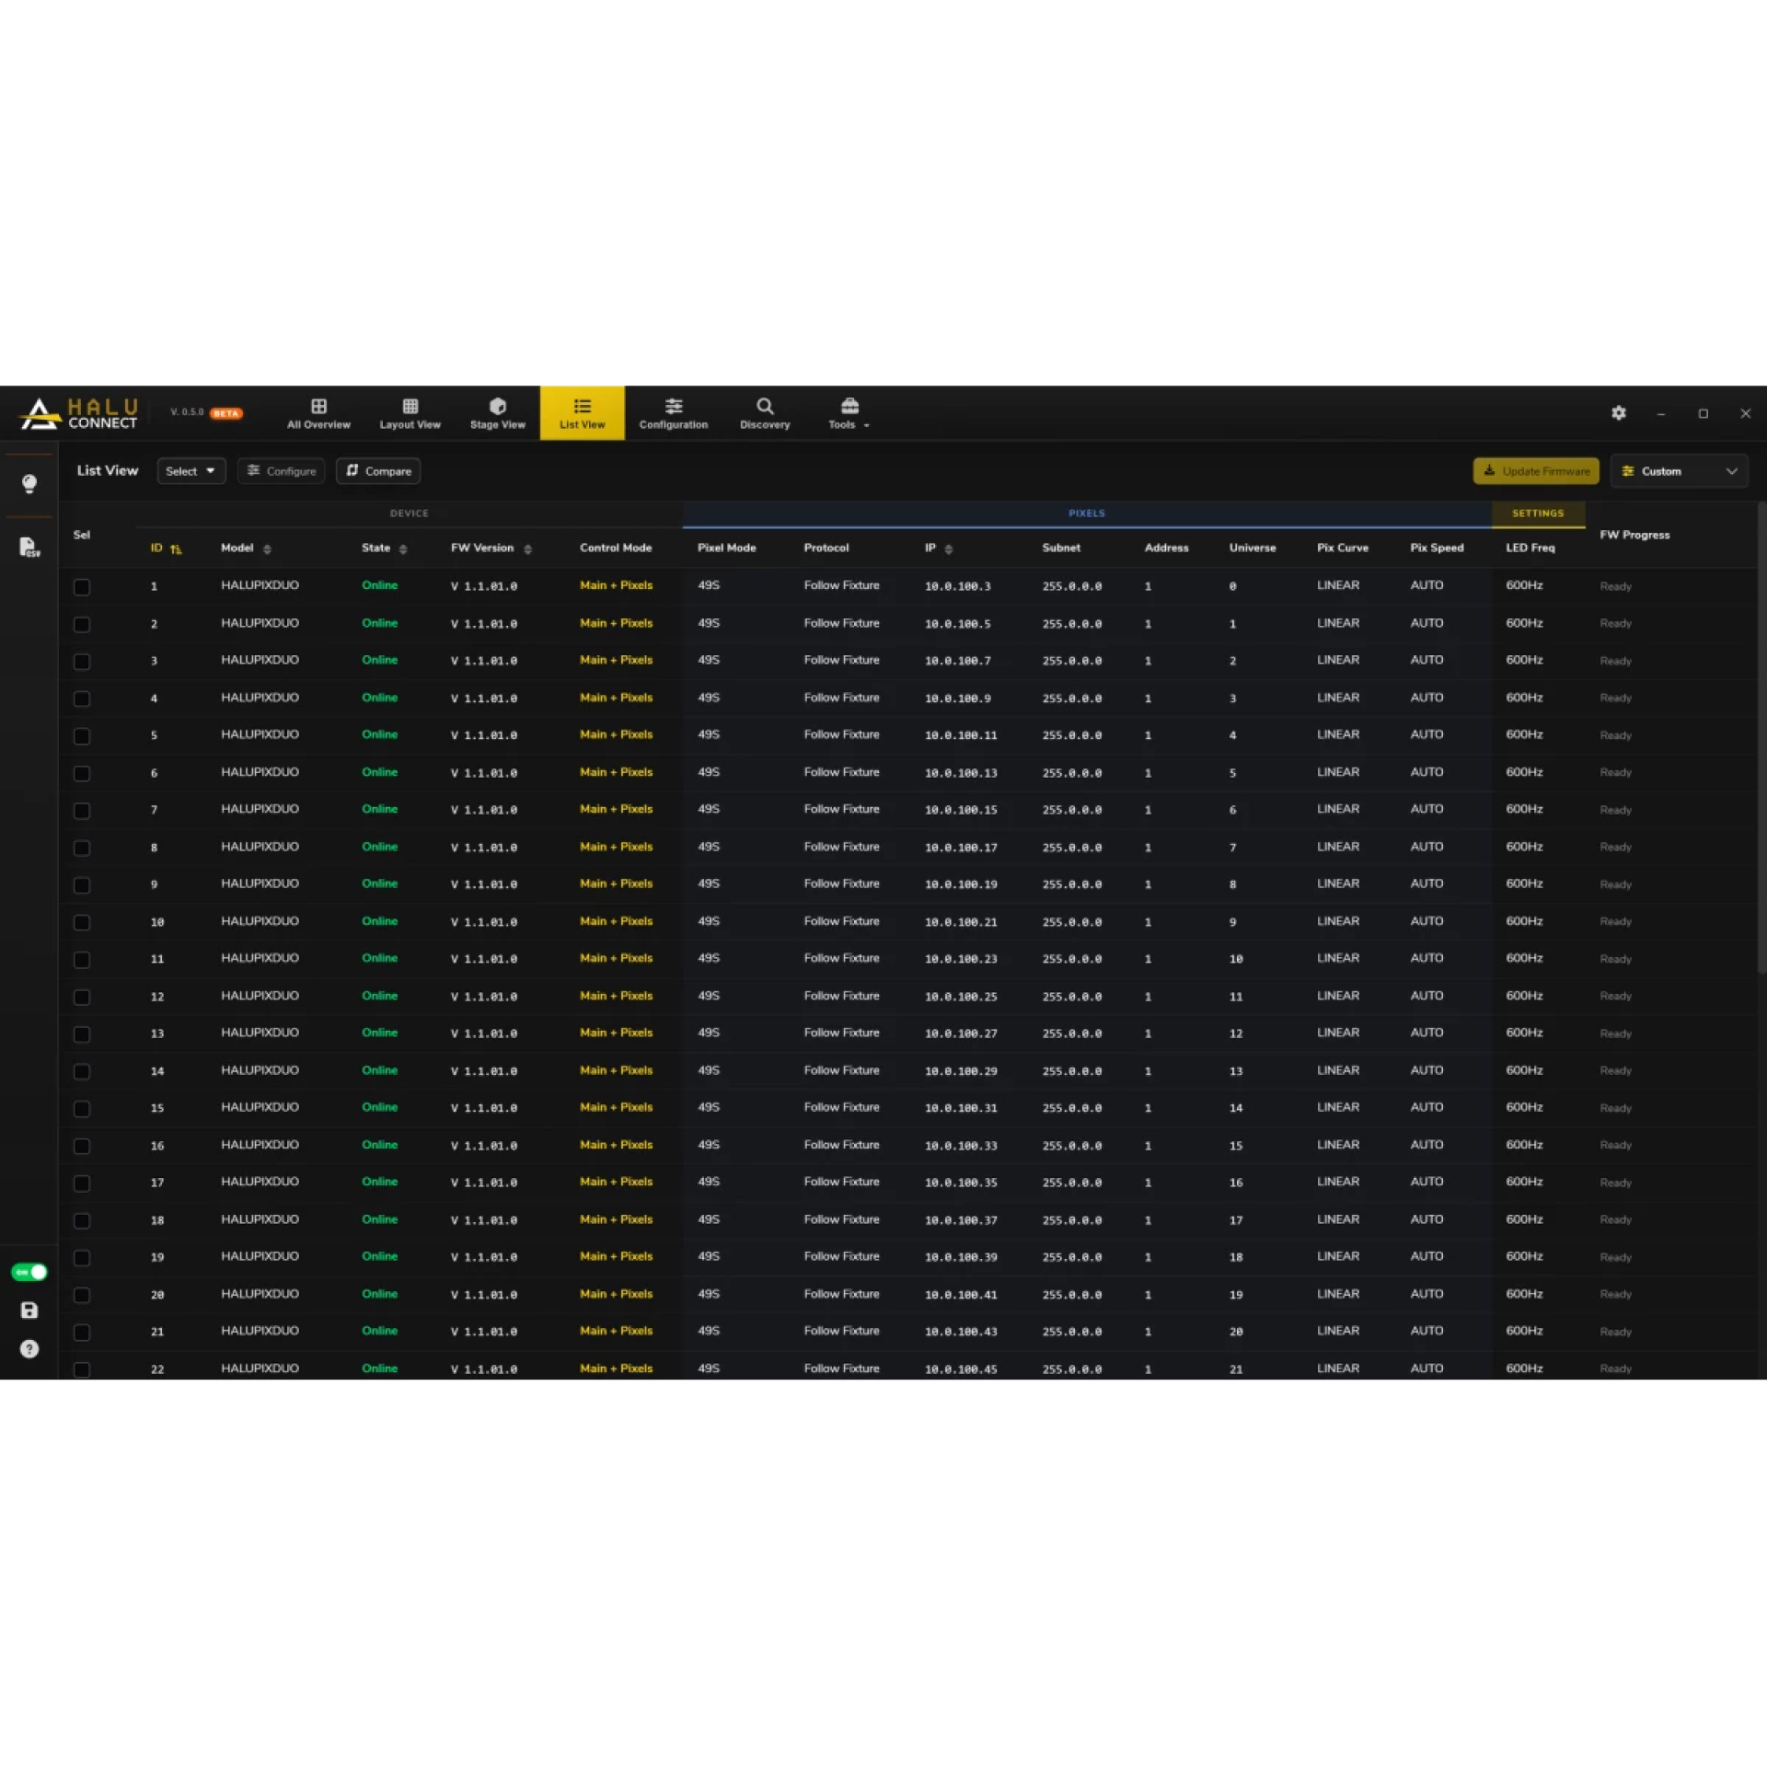
Task: Sort by FW Version column arrows
Action: (527, 549)
